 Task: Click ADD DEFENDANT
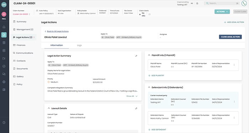(157, 130)
